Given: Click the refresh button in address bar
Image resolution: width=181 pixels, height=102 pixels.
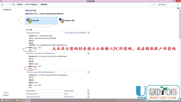Looking at the screenshot, I should click(x=154, y=4).
